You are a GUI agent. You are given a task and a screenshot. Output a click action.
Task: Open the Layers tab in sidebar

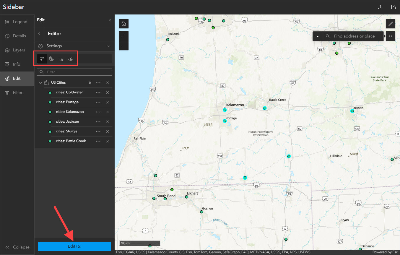(x=17, y=50)
